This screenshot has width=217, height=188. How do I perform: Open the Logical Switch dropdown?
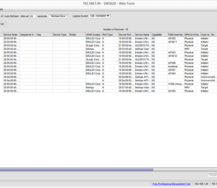[x=99, y=16]
